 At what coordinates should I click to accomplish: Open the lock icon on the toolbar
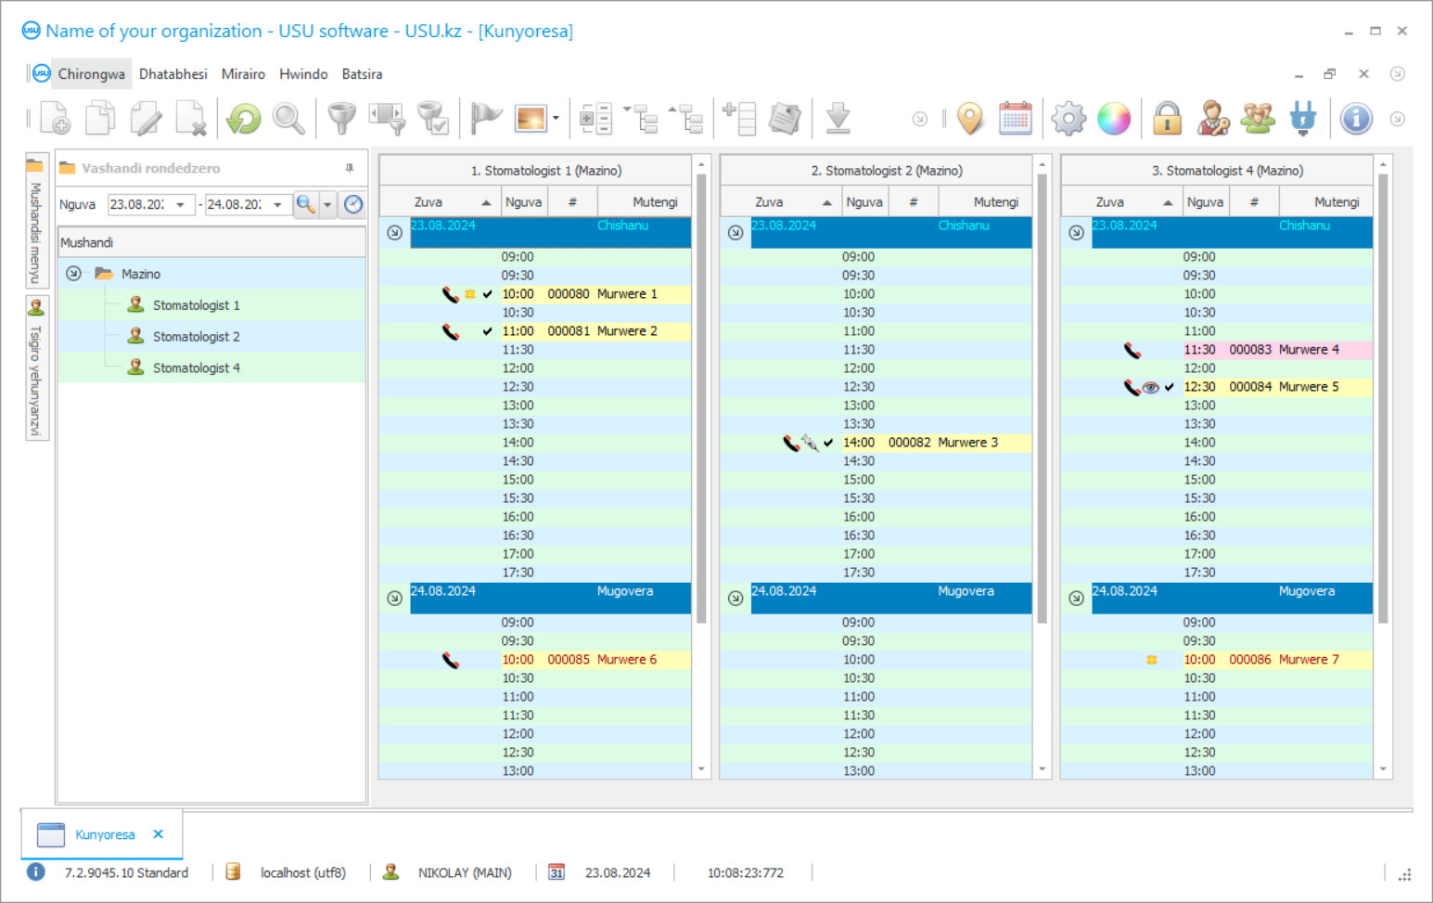pos(1167,118)
